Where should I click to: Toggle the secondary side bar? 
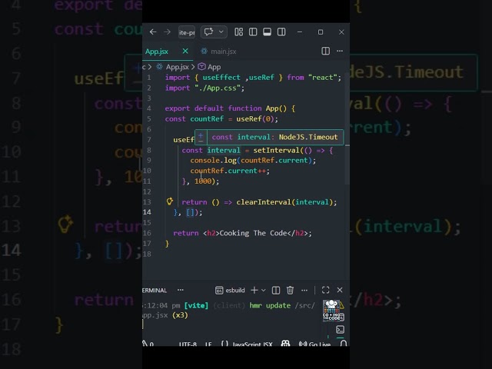tap(281, 32)
